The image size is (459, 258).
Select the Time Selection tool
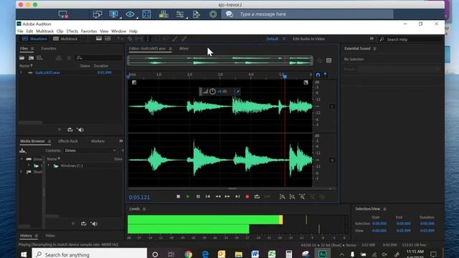pyautogui.click(x=148, y=39)
